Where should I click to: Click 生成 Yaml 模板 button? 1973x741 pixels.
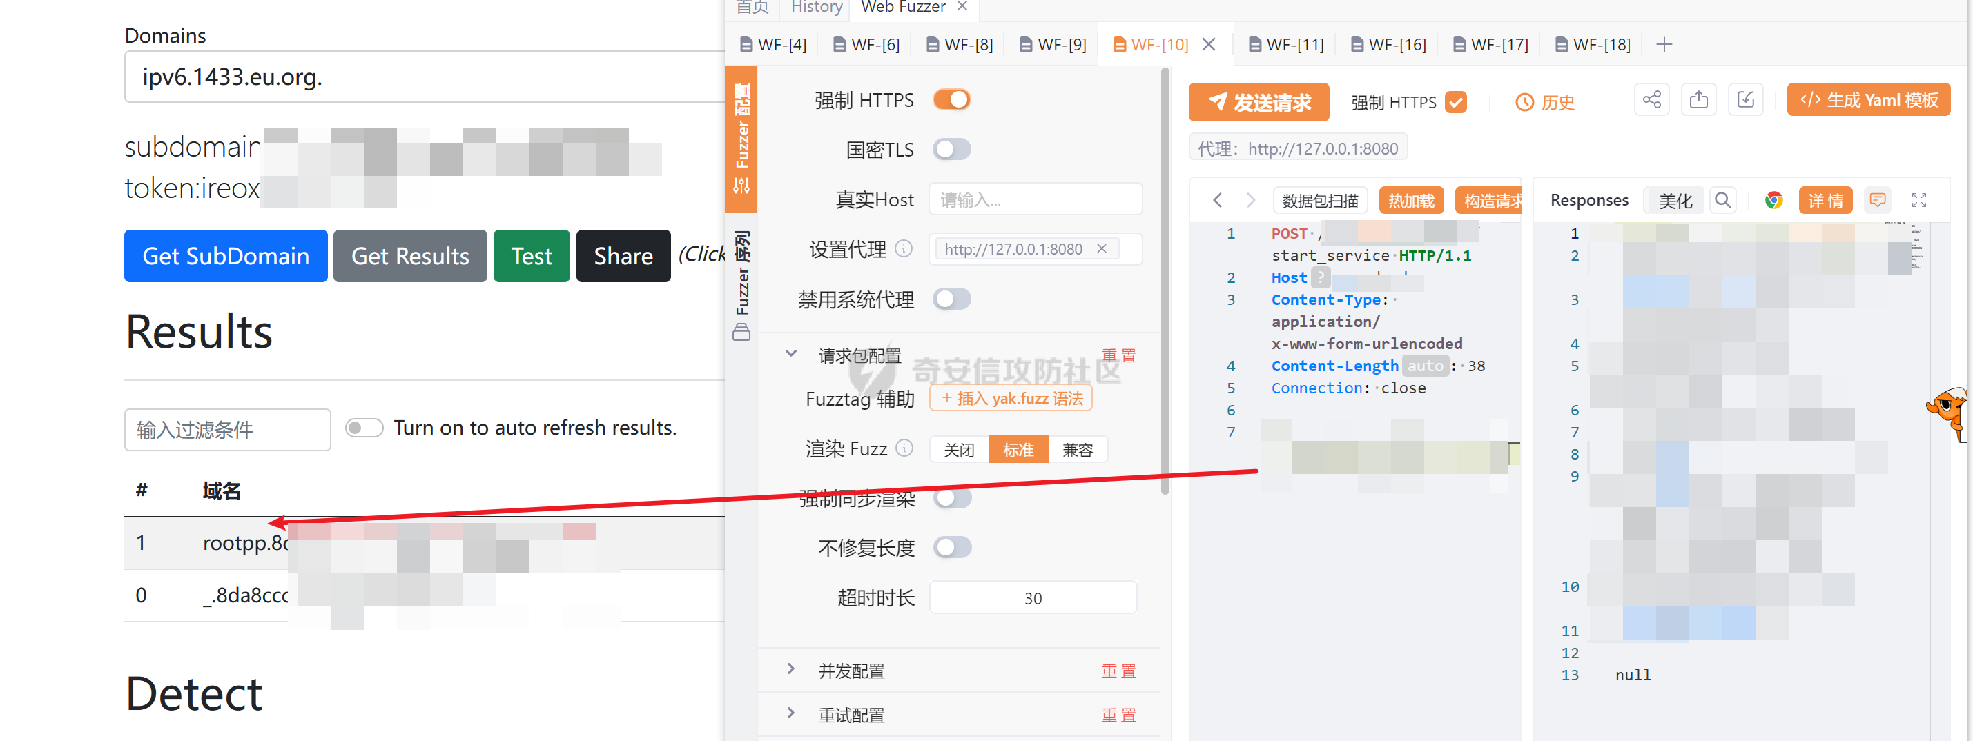(1868, 99)
